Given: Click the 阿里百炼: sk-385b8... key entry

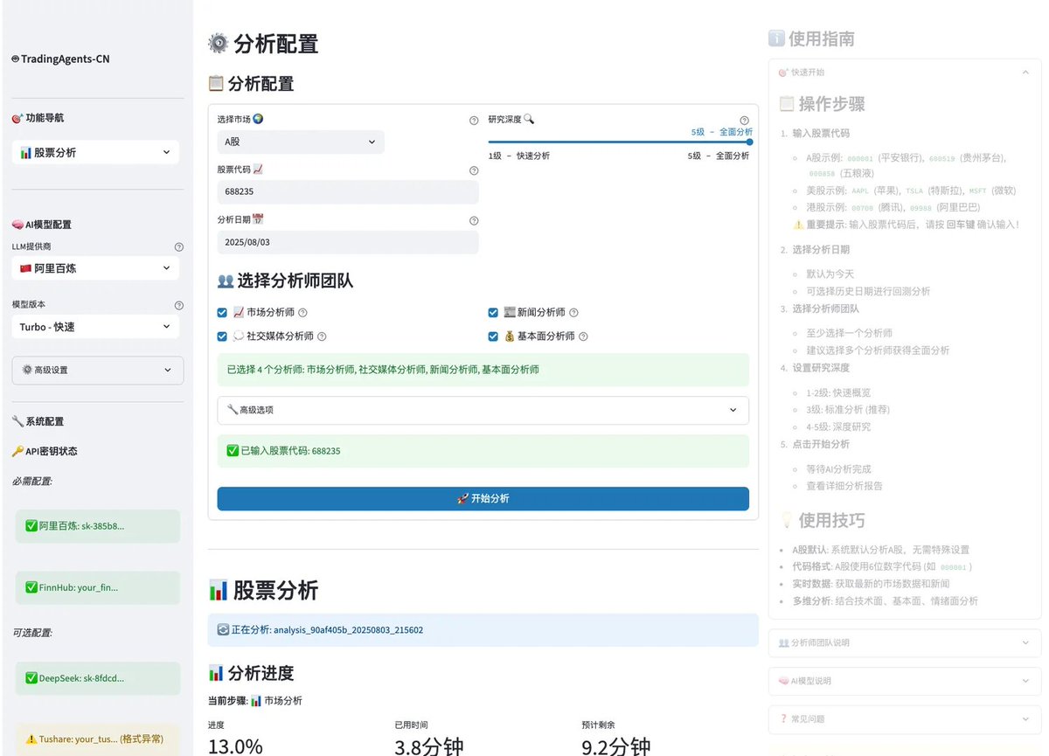Looking at the screenshot, I should tap(98, 526).
